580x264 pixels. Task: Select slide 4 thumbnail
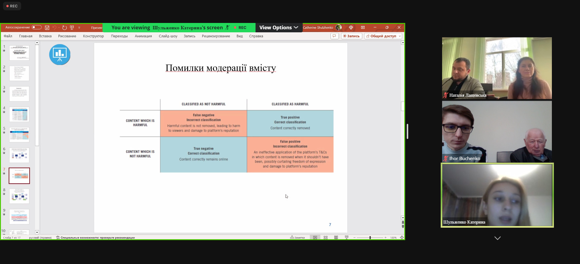tap(19, 114)
